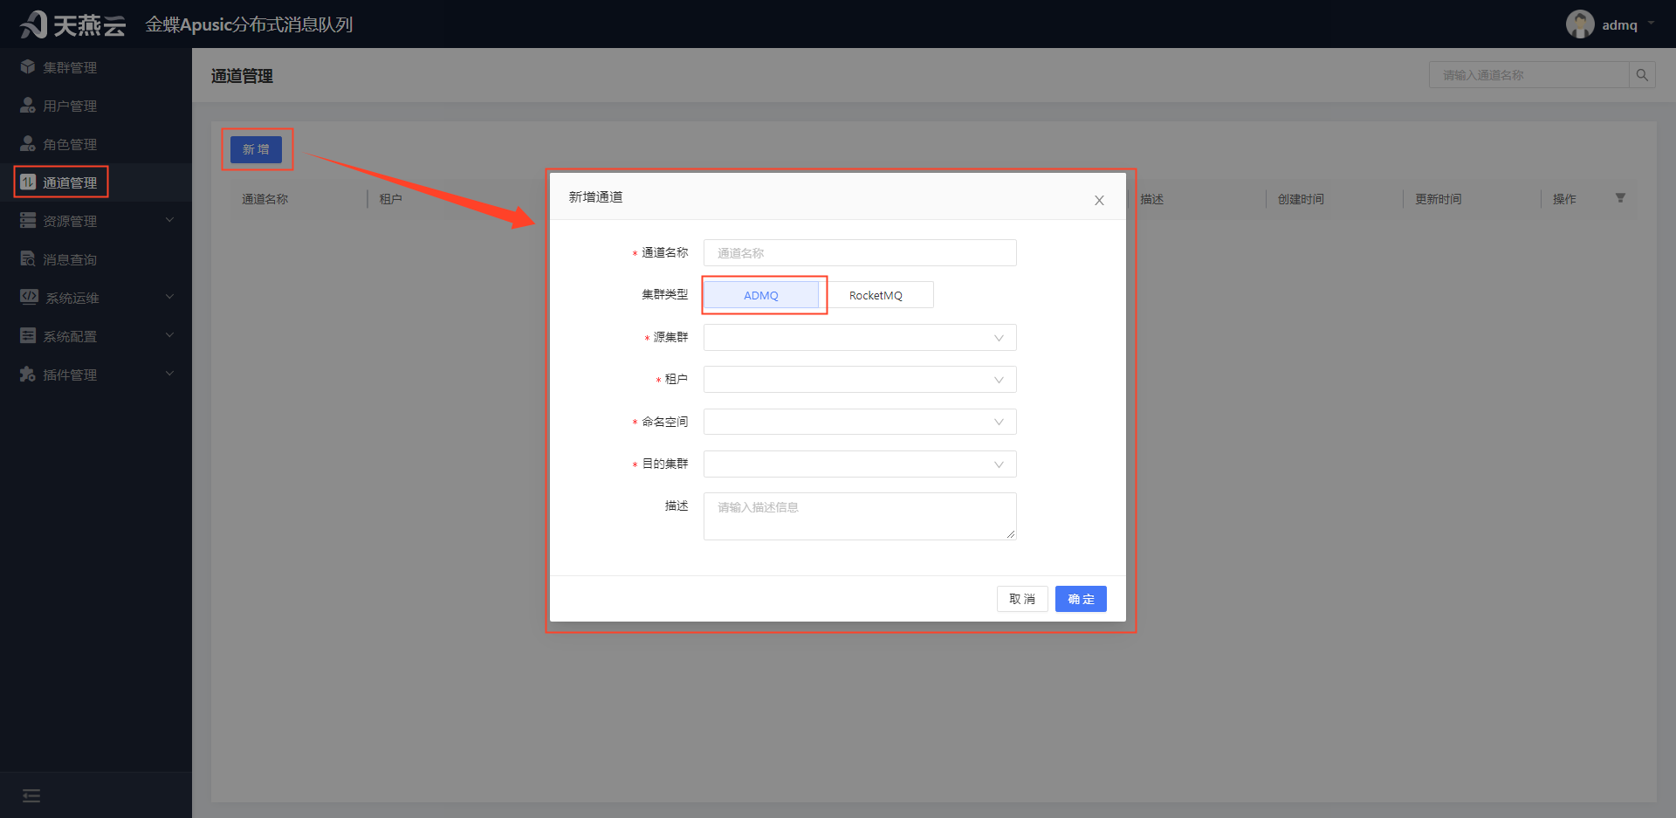Click the 租户 column header in table
The image size is (1676, 818).
(391, 199)
